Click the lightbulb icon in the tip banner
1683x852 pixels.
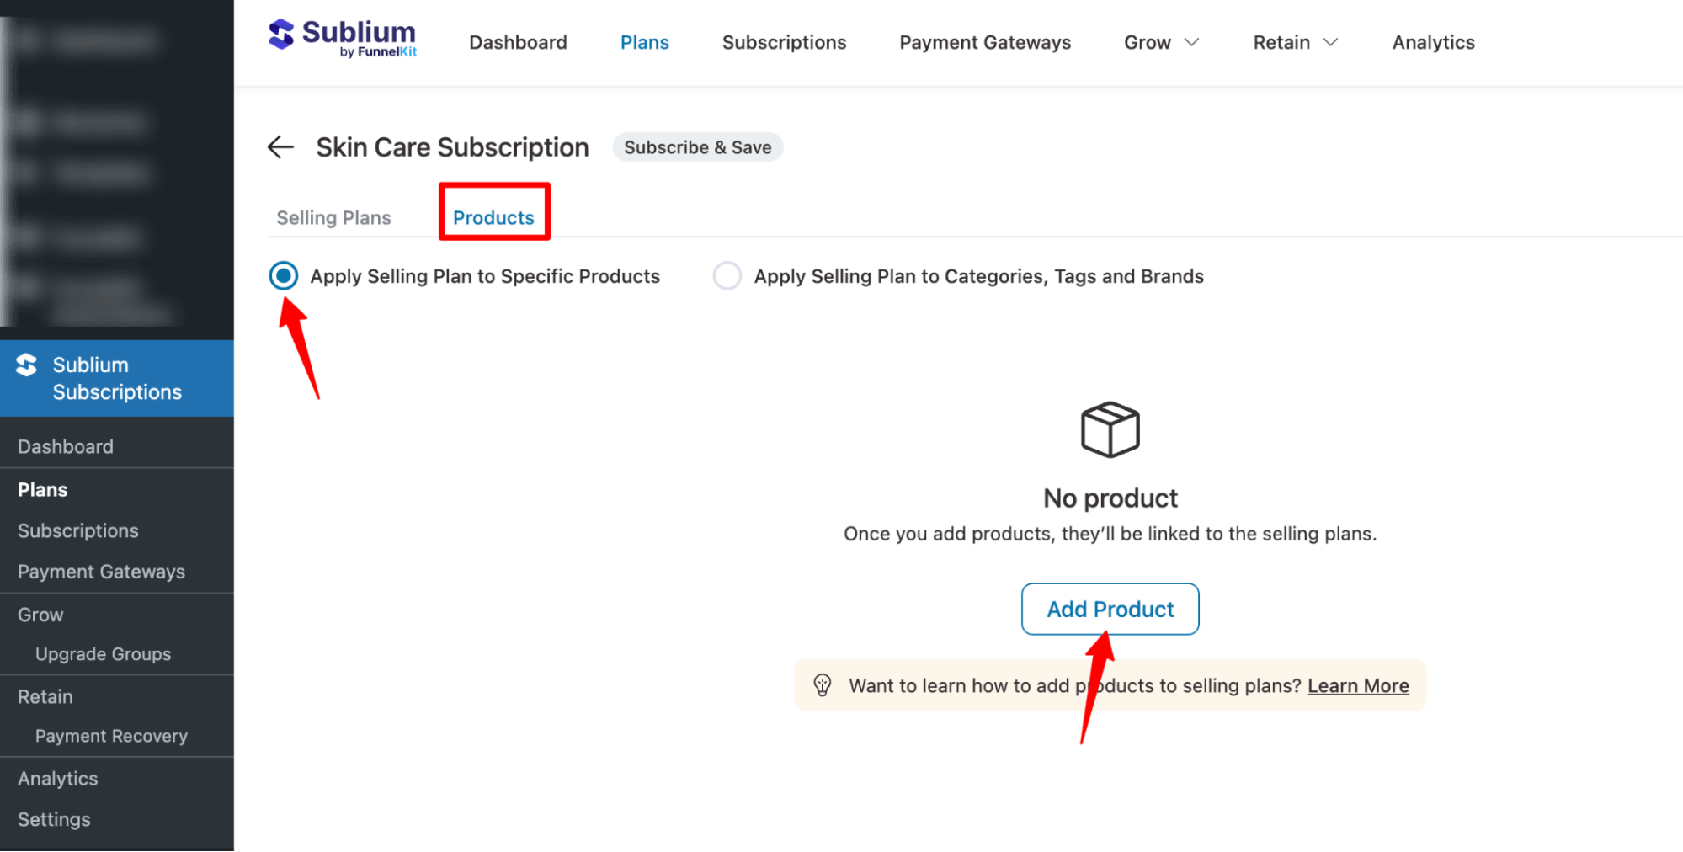click(x=823, y=685)
